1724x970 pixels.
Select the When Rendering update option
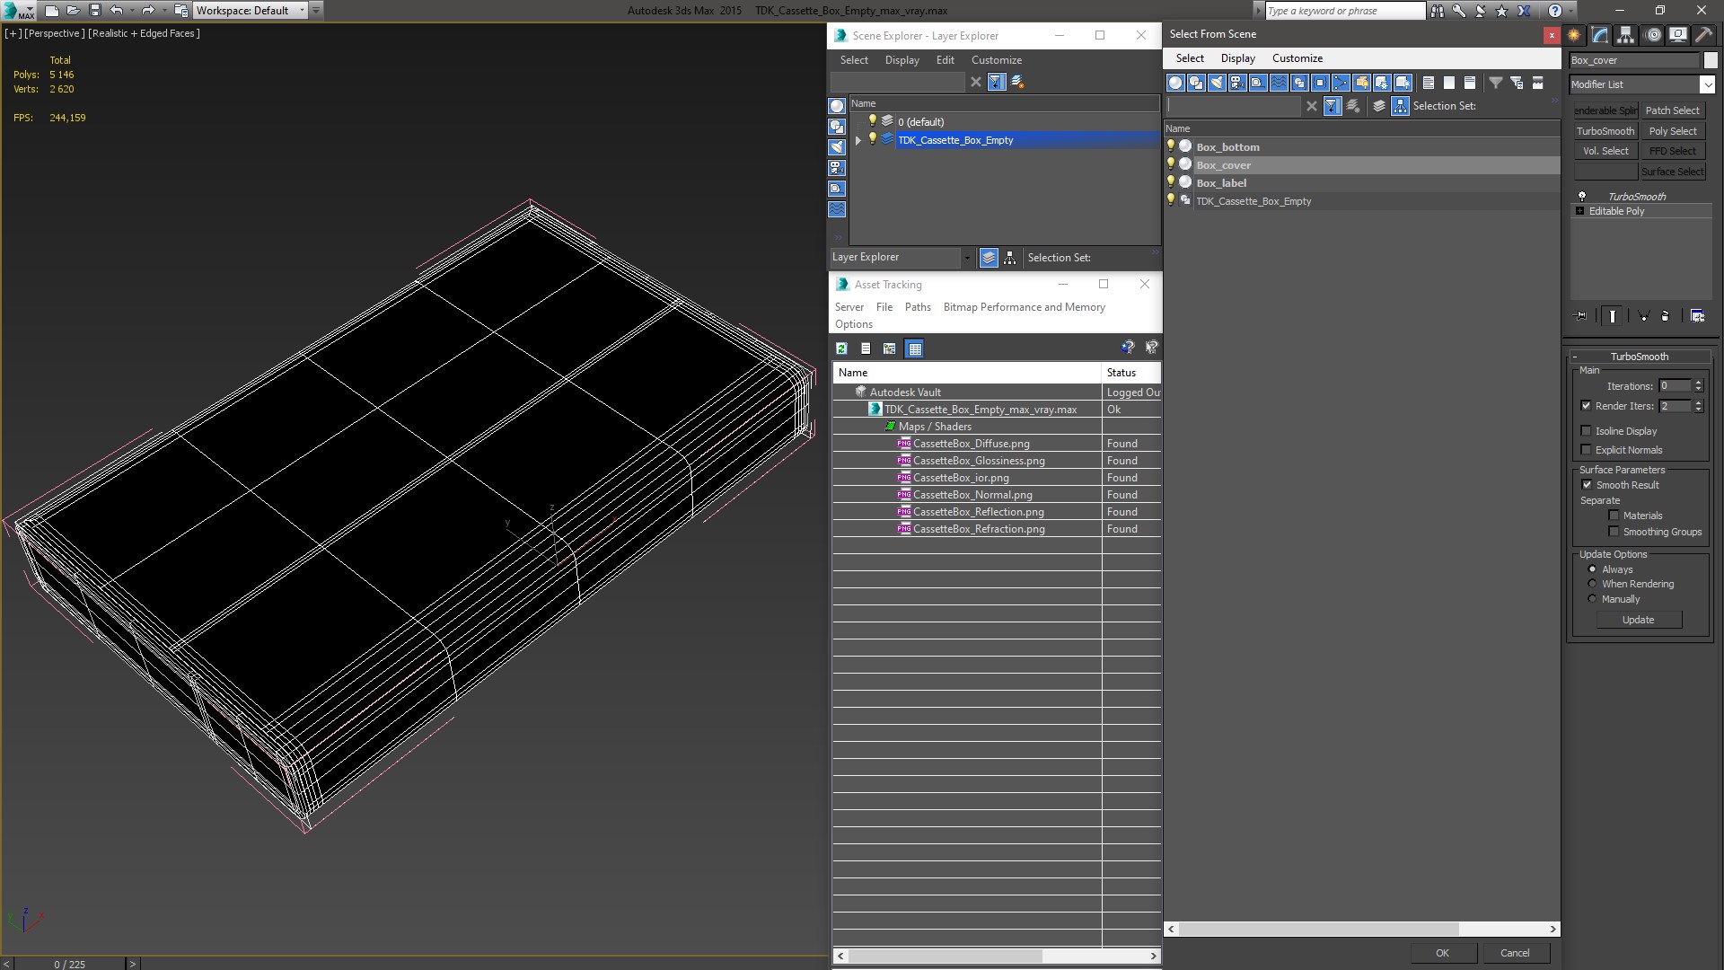[x=1593, y=584]
